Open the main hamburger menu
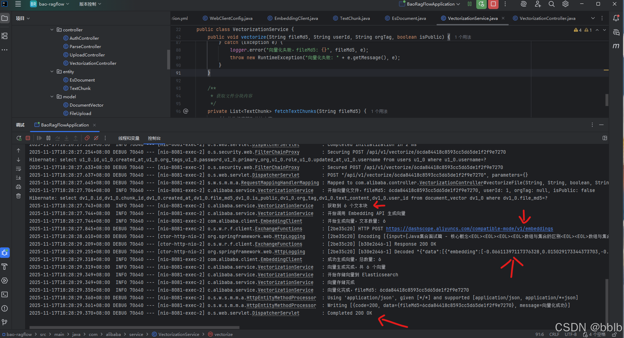The image size is (624, 338). (18, 4)
